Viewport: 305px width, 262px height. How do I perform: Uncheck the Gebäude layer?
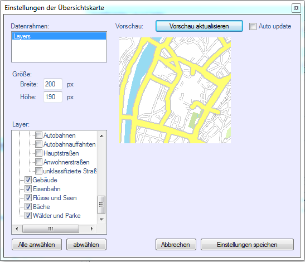(x=28, y=180)
